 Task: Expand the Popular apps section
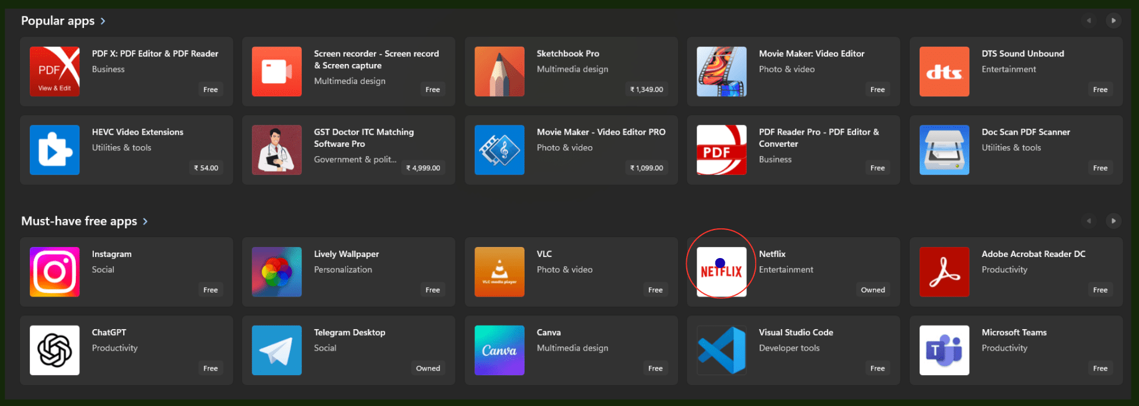click(103, 21)
